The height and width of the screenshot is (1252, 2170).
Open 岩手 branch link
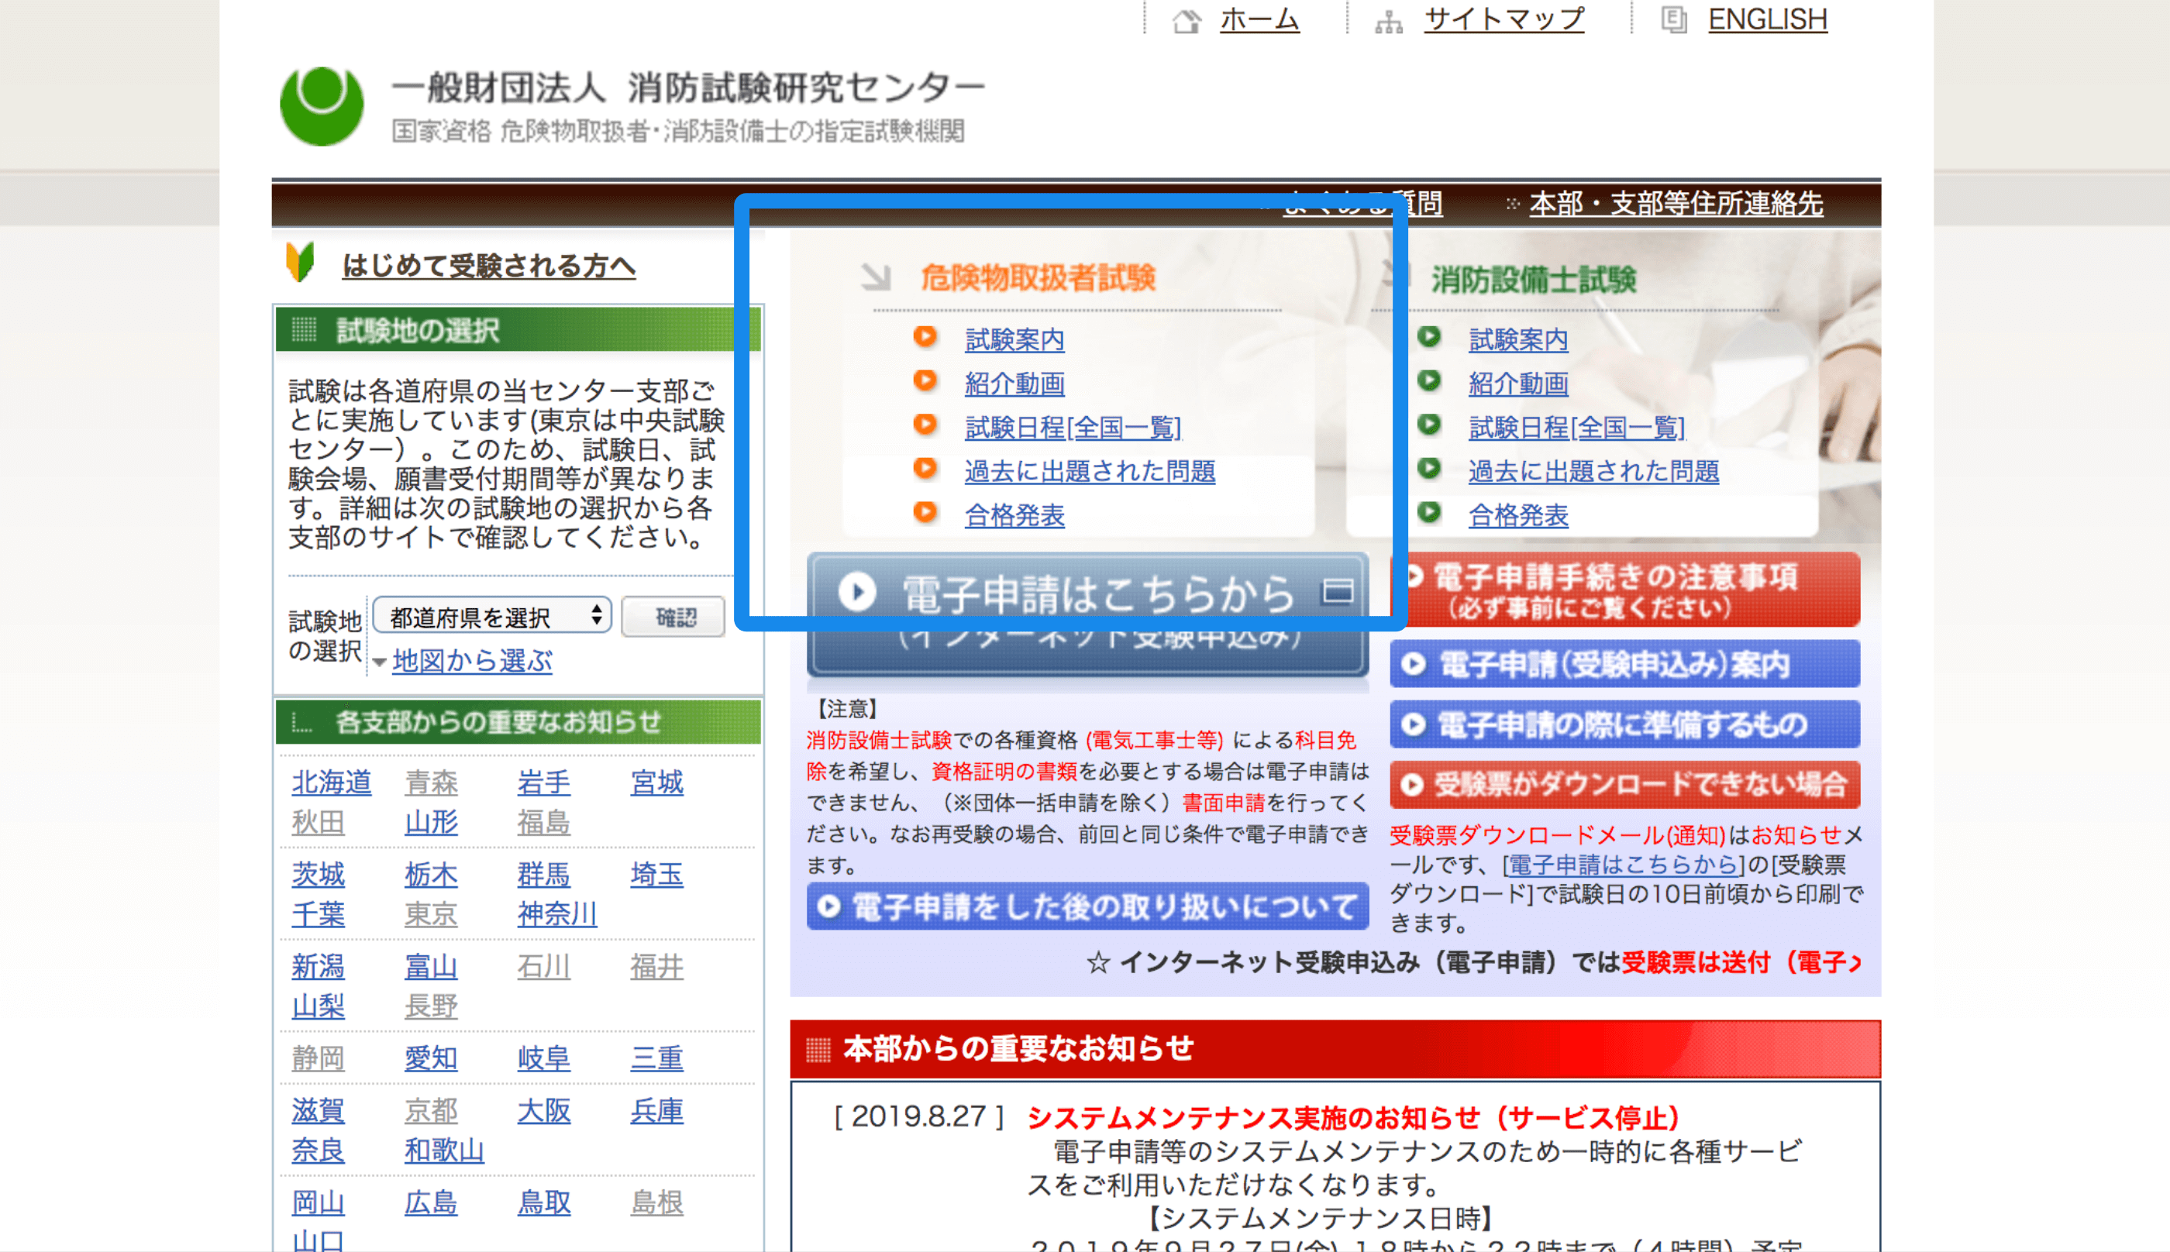tap(543, 782)
